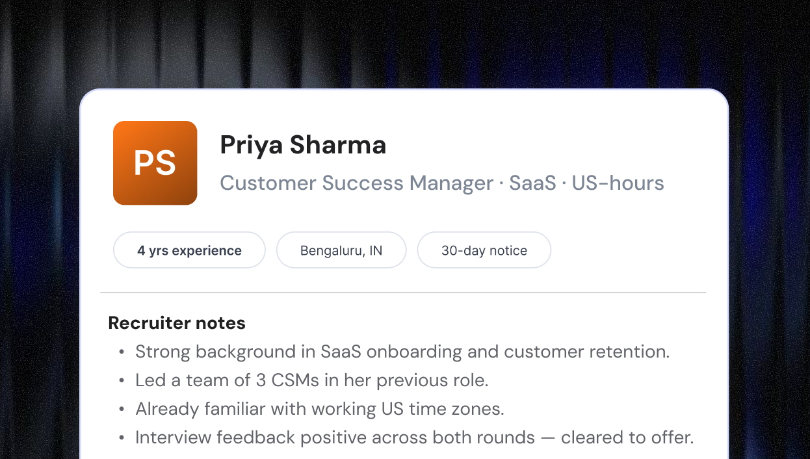810x459 pixels.
Task: Click the words cleared to offer
Action: [627, 438]
